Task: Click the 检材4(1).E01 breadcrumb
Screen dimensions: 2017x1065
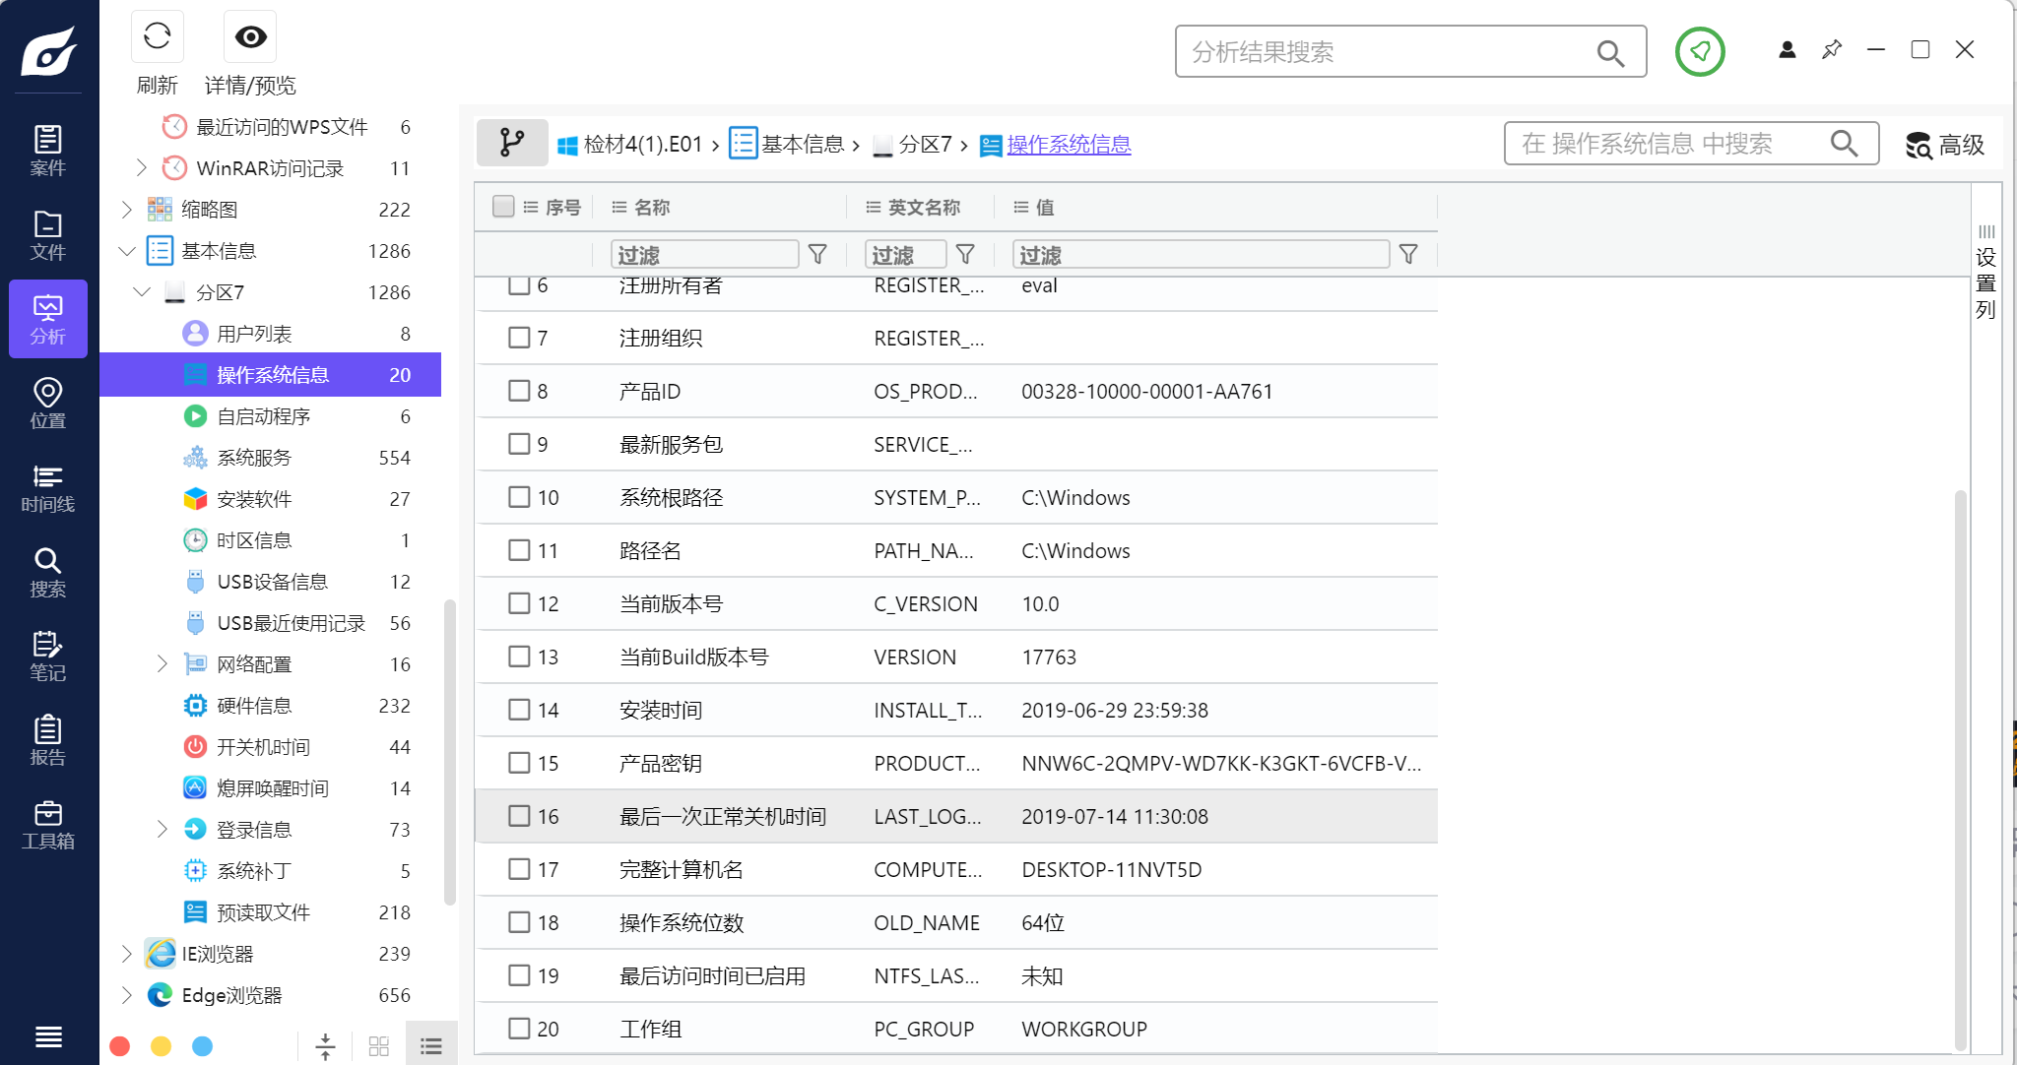Action: (630, 145)
